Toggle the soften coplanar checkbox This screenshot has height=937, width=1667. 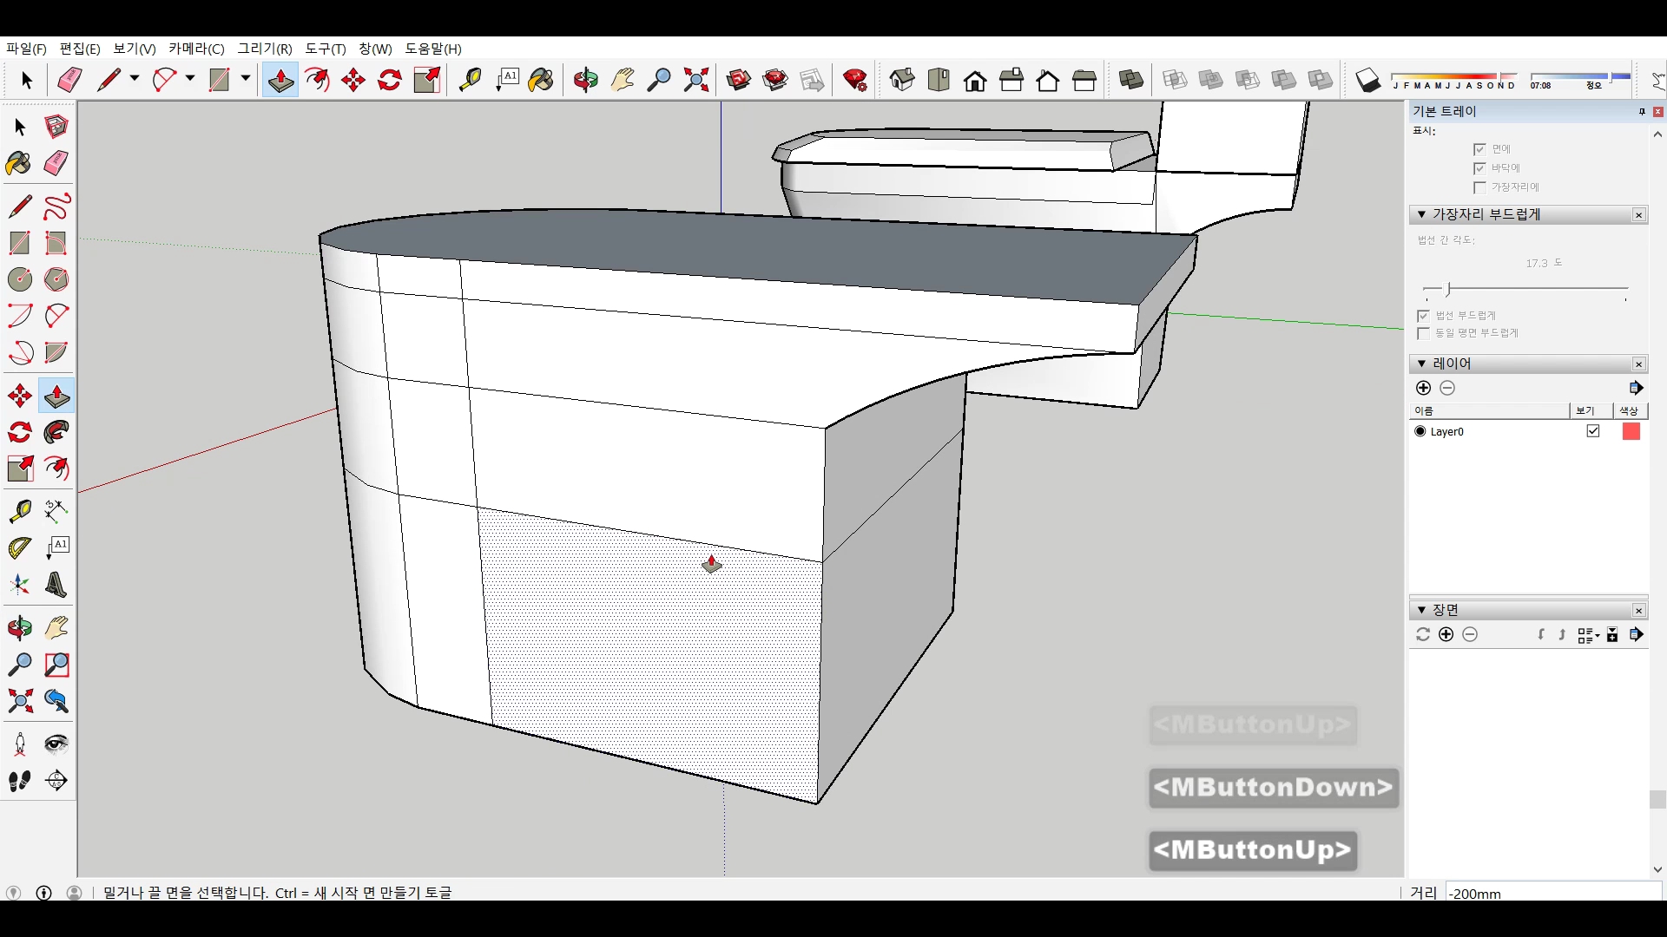1423,333
